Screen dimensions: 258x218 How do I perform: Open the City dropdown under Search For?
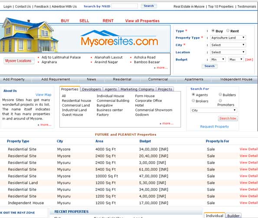click(x=214, y=111)
